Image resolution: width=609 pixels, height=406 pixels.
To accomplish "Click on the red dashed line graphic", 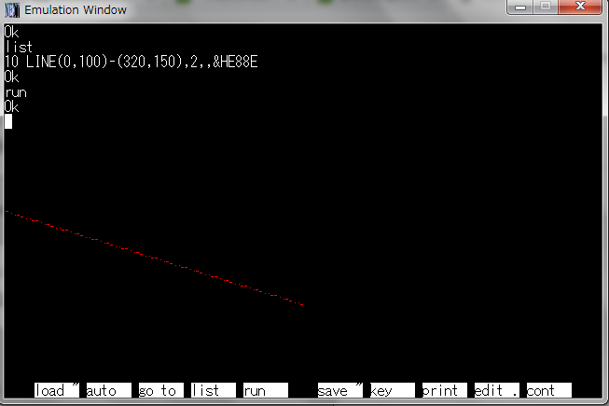I will pyautogui.click(x=154, y=258).
